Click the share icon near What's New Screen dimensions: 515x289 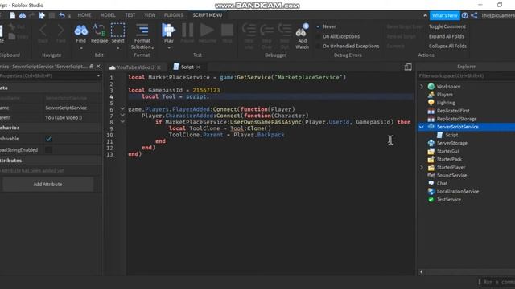tap(474, 15)
